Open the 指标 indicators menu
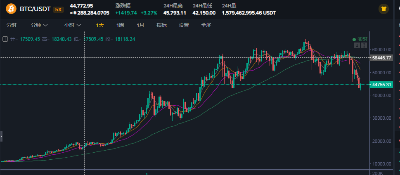Image resolution: width=400 pixels, height=175 pixels. click(161, 25)
